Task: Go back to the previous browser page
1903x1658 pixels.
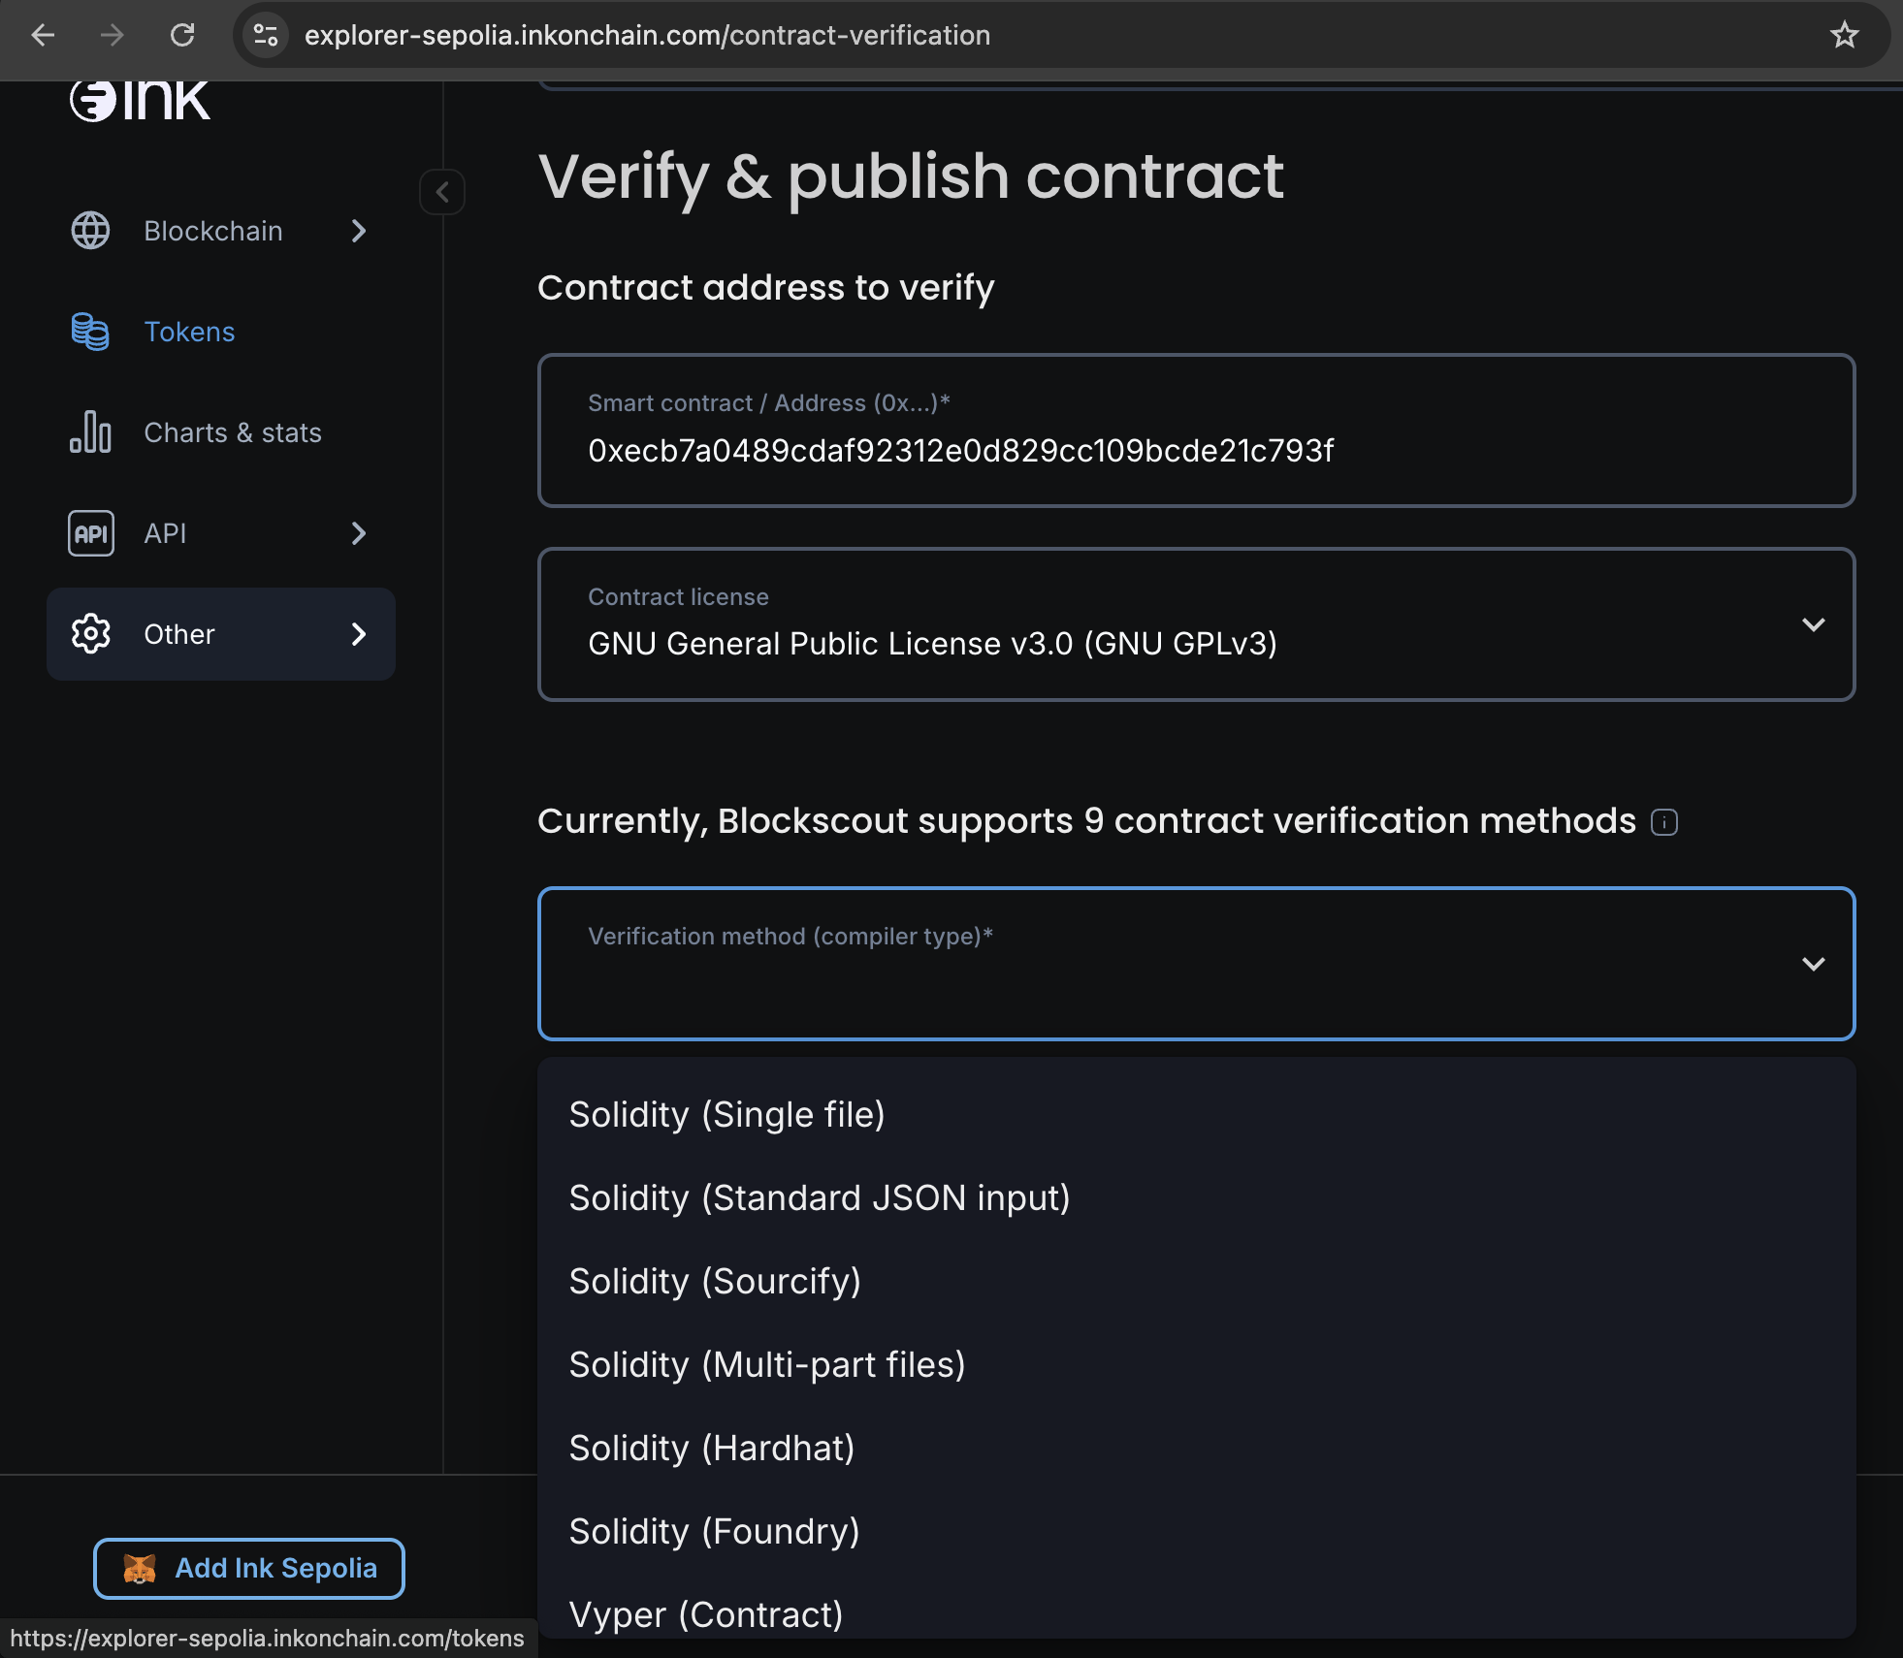Action: [x=43, y=36]
